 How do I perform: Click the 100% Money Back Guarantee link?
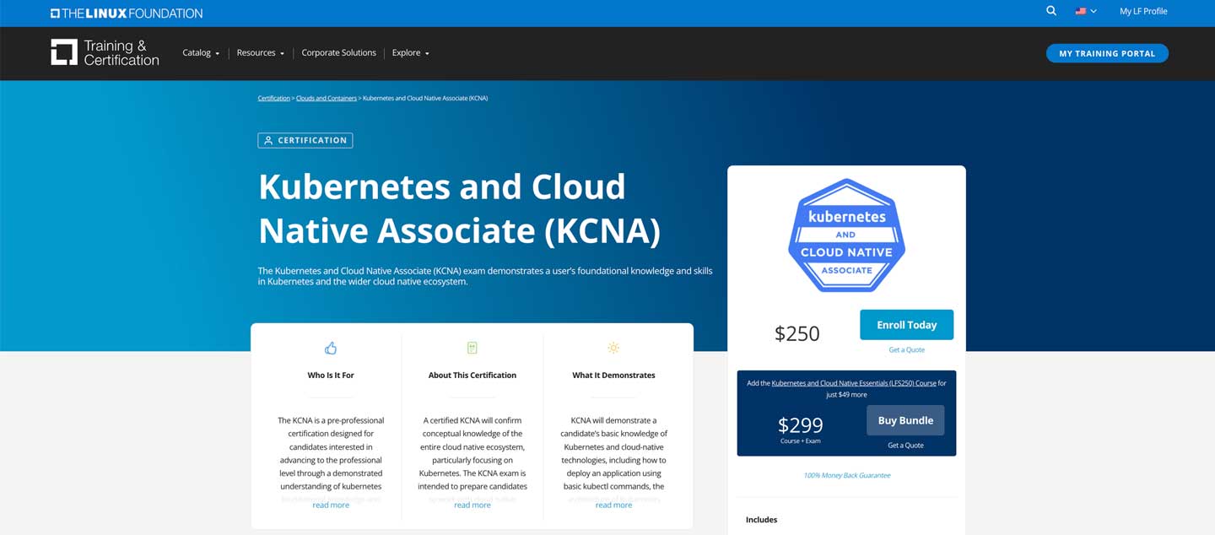click(846, 475)
